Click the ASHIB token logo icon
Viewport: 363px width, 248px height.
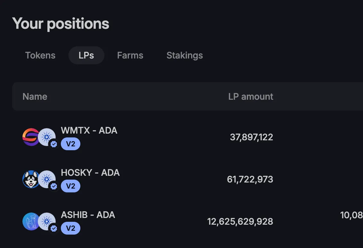click(x=31, y=221)
